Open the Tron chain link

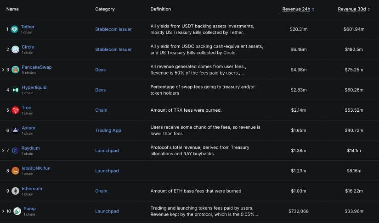(x=27, y=108)
